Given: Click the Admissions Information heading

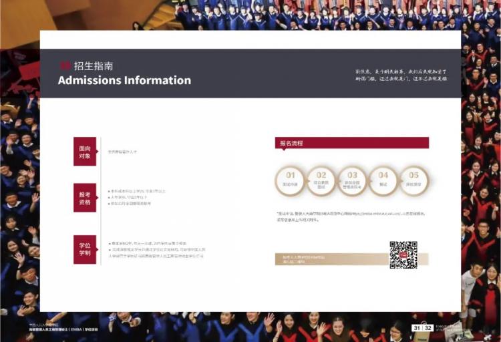Looking at the screenshot, I should tap(124, 80).
